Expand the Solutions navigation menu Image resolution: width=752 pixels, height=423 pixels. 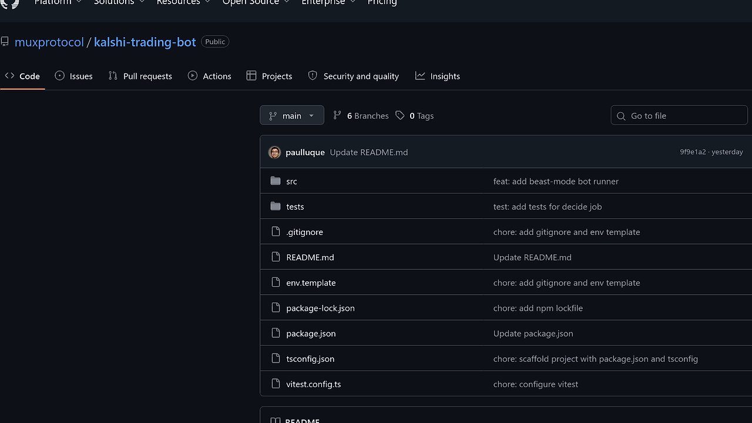(119, 2)
